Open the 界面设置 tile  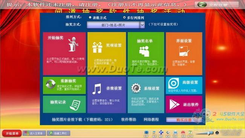(184, 54)
